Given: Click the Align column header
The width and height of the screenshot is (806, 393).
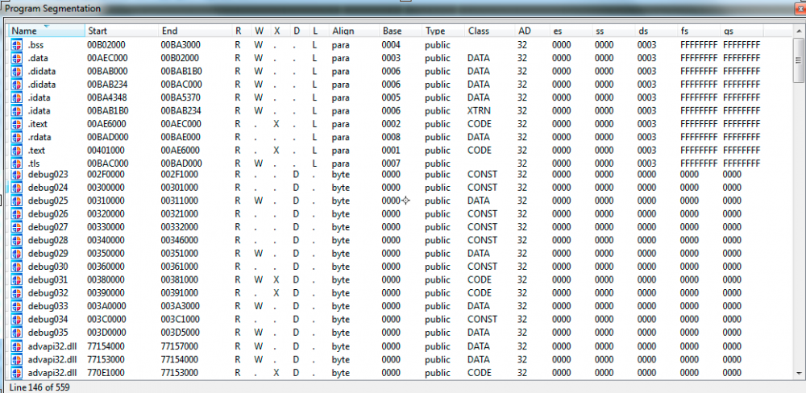Looking at the screenshot, I should 343,31.
